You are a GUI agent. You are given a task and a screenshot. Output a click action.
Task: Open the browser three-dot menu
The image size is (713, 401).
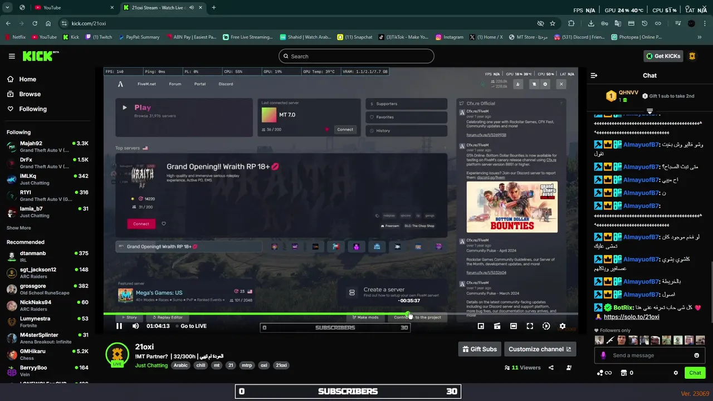[x=705, y=23]
